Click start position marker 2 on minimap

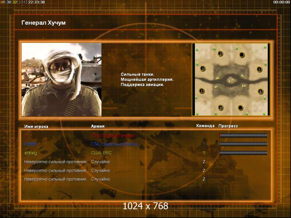220,54
